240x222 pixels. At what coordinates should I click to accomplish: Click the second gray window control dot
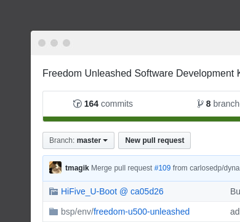click(54, 43)
